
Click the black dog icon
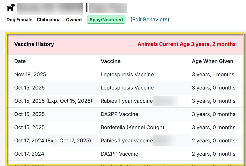tap(11, 8)
